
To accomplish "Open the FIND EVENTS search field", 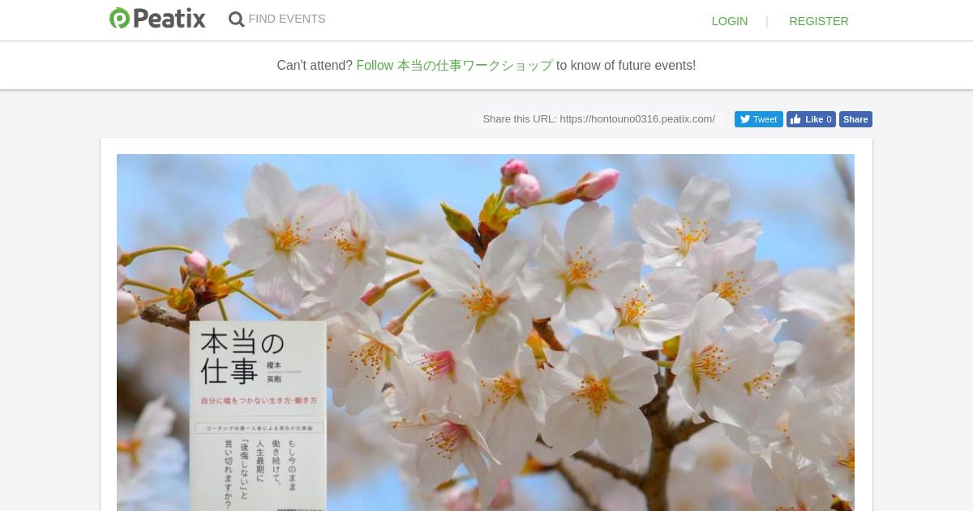I will click(x=287, y=19).
